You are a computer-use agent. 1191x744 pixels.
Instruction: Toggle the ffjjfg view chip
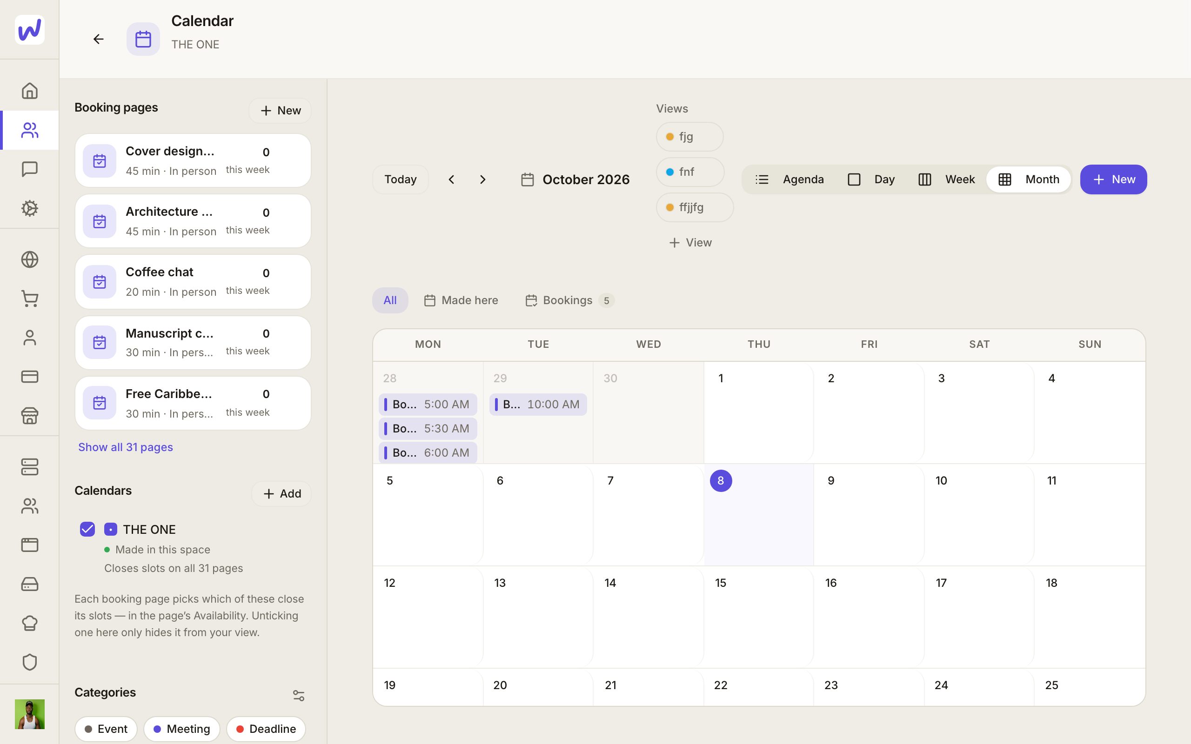pos(695,207)
